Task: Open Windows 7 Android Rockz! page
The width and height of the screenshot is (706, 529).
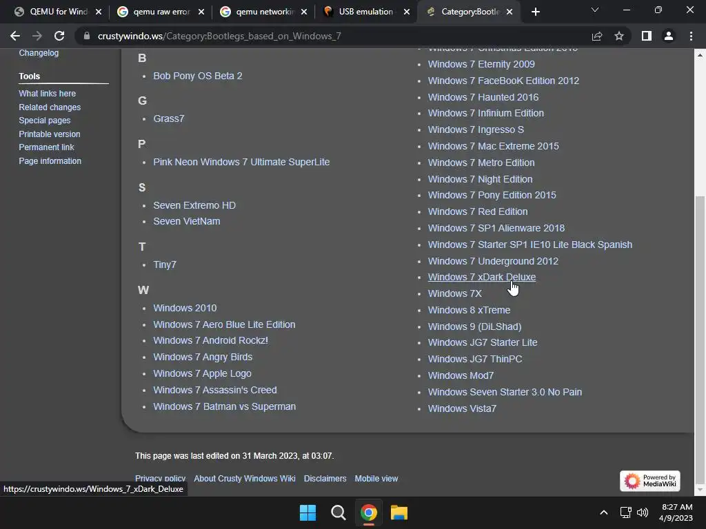Action: (211, 340)
